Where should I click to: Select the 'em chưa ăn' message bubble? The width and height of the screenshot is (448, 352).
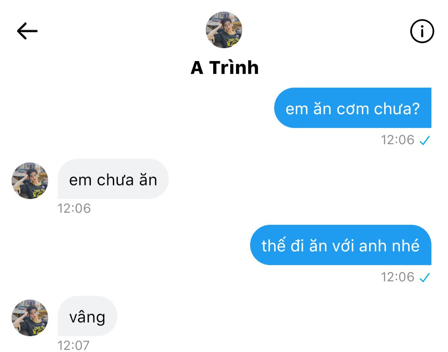(x=113, y=179)
